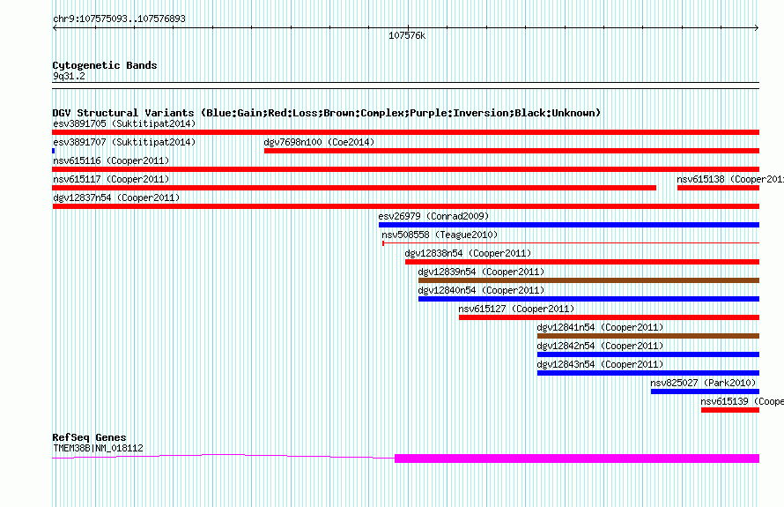Click the red bar under esv3891705

point(405,132)
